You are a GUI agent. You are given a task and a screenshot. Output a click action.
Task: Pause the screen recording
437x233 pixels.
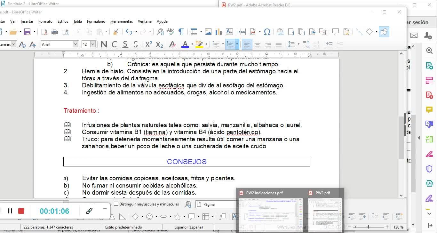coord(10,211)
